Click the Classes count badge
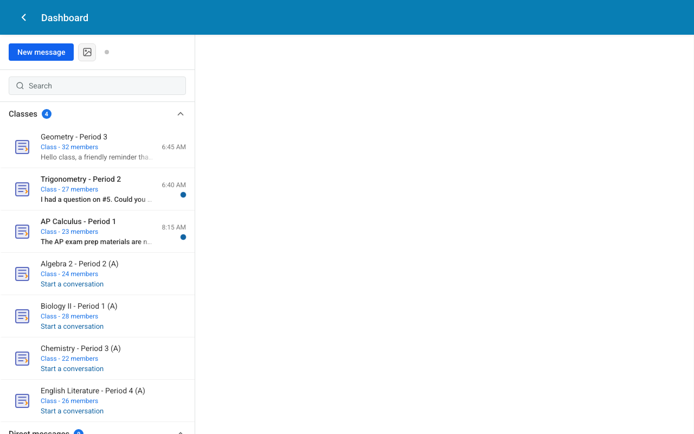This screenshot has width=694, height=434. [x=47, y=114]
